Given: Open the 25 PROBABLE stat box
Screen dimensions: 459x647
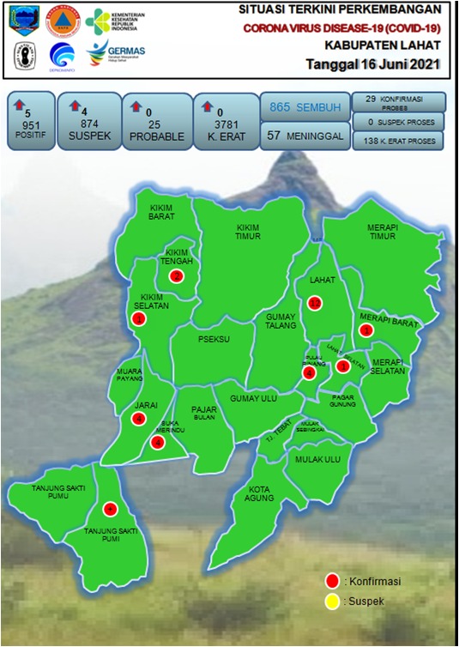Looking at the screenshot, I should pyautogui.click(x=158, y=121).
